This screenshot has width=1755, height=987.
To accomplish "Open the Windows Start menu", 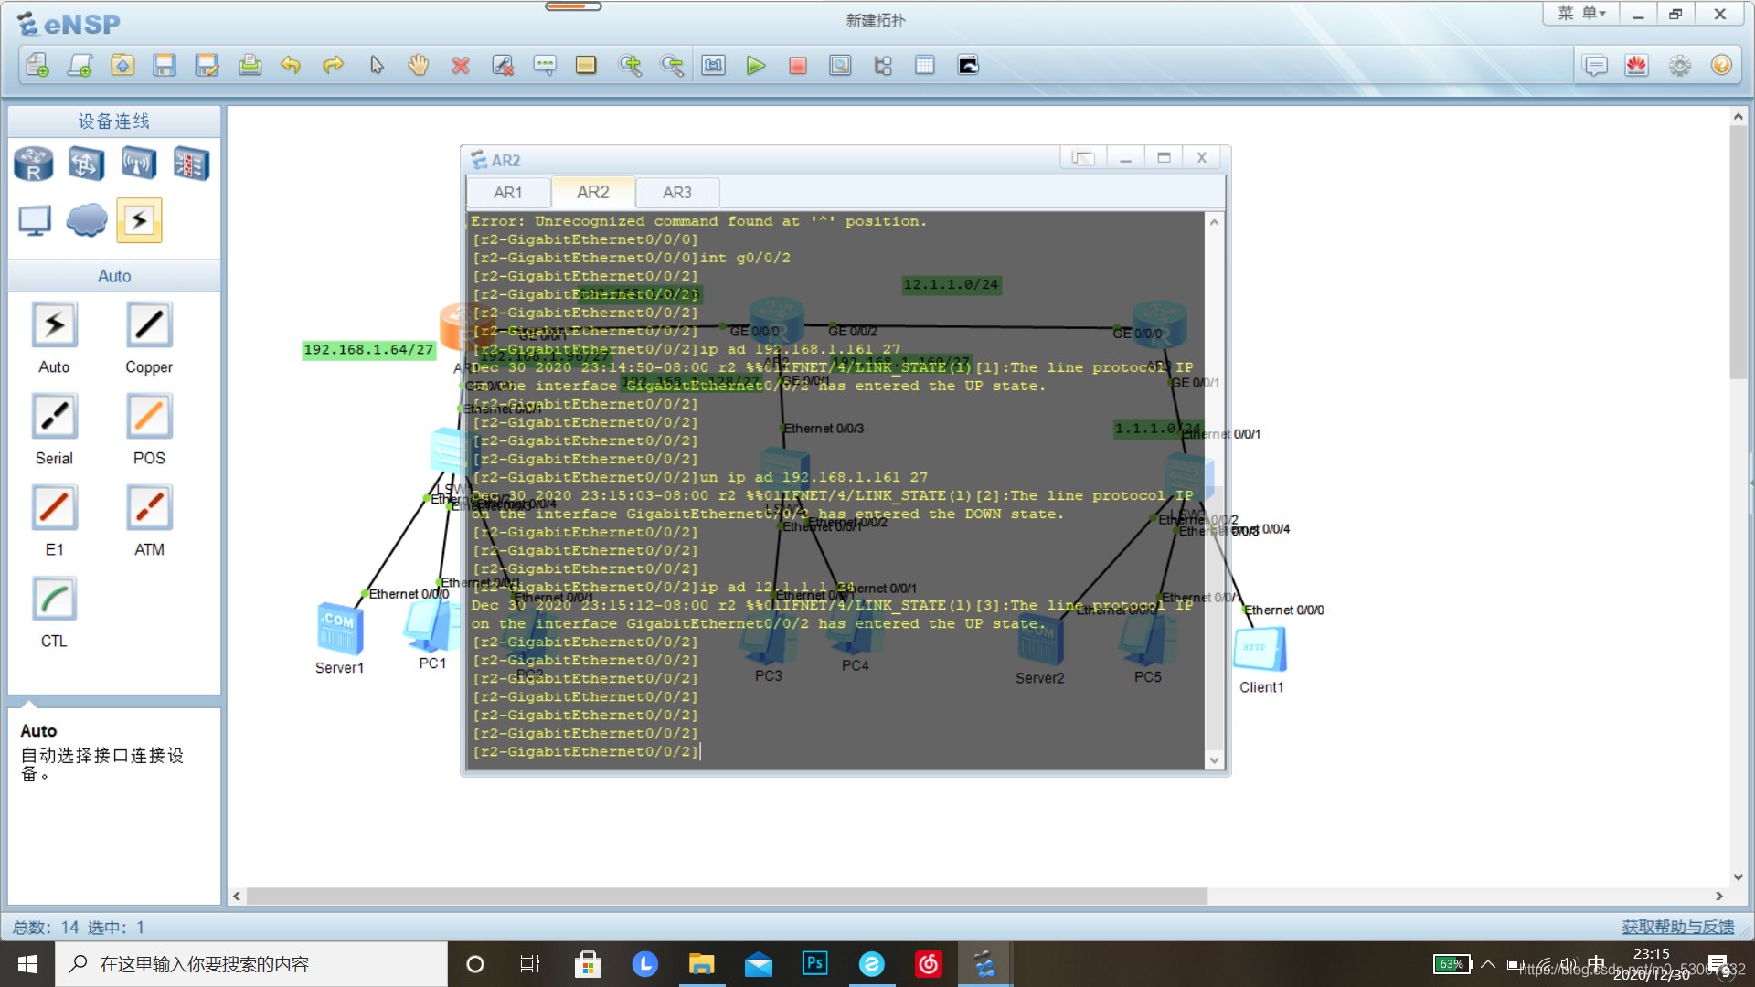I will pyautogui.click(x=27, y=964).
